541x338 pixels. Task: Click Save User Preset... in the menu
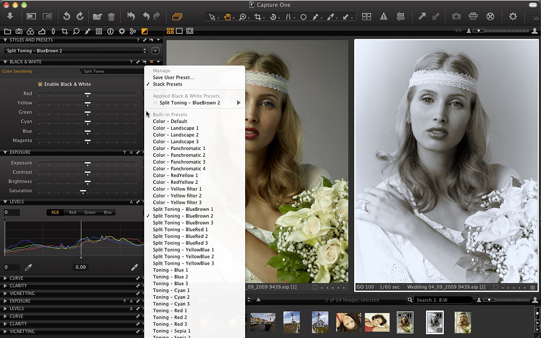tap(173, 78)
